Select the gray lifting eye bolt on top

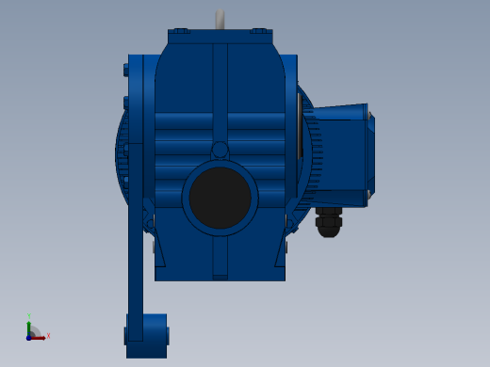click(x=220, y=19)
